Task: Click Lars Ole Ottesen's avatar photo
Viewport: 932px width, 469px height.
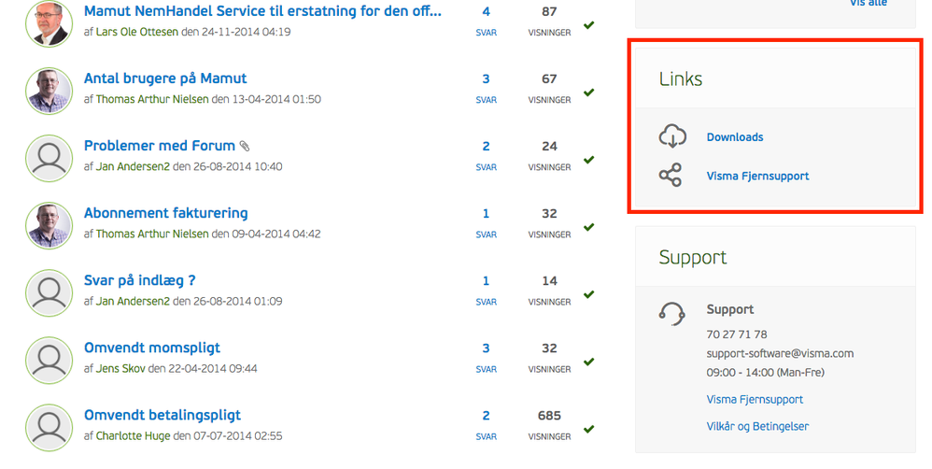Action: coord(49,23)
